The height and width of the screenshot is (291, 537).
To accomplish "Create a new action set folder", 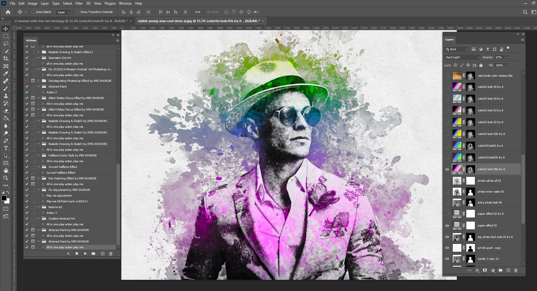I will point(93,253).
